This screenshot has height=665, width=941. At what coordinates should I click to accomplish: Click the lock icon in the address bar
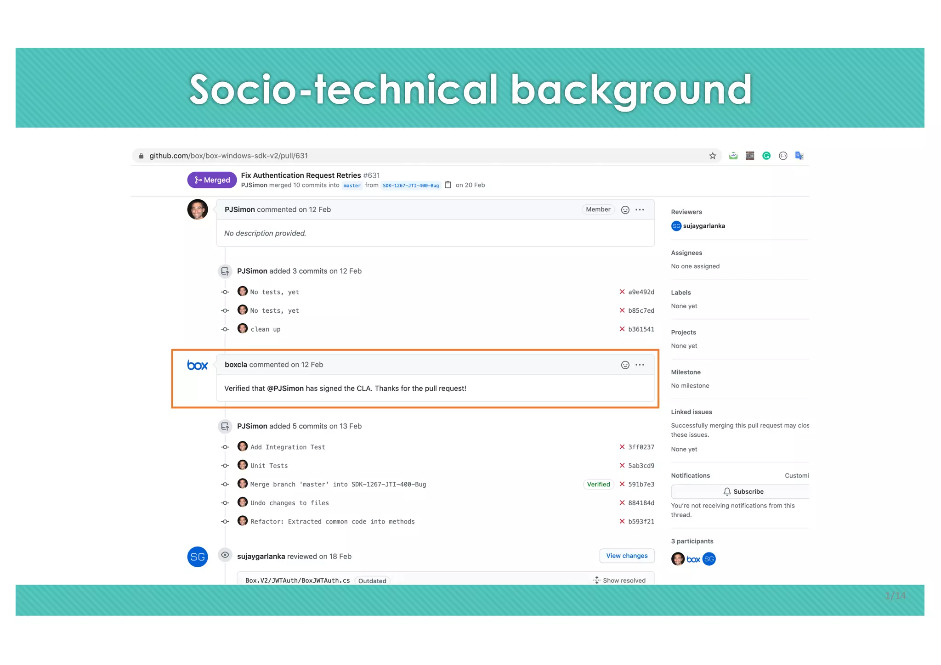141,156
